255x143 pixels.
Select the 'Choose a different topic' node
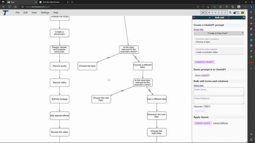pyautogui.click(x=143, y=66)
